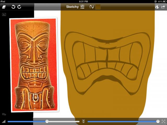Redo the undone stroke
Image resolution: width=167 pixels, height=125 pixels.
click(x=19, y=7)
